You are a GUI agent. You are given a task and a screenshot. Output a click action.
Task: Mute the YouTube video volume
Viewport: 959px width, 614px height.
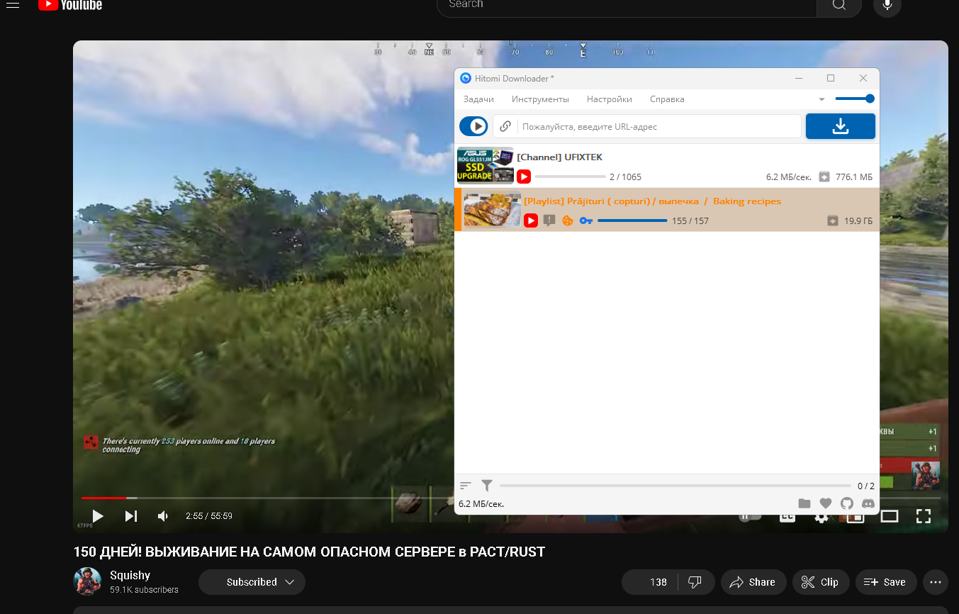coord(163,516)
